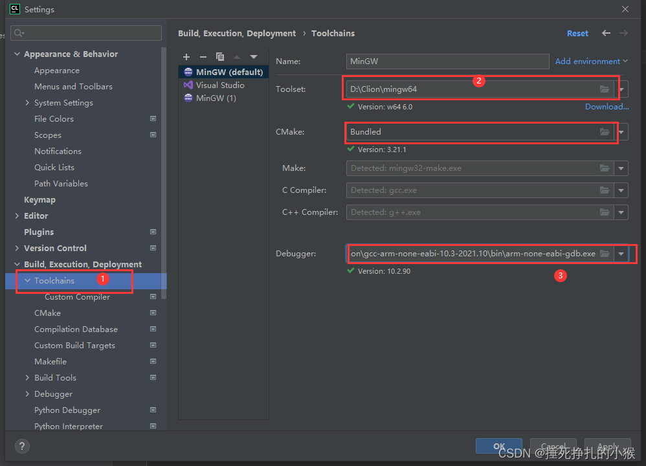Open the Toolset dropdown arrow
The height and width of the screenshot is (466, 646).
click(x=621, y=89)
